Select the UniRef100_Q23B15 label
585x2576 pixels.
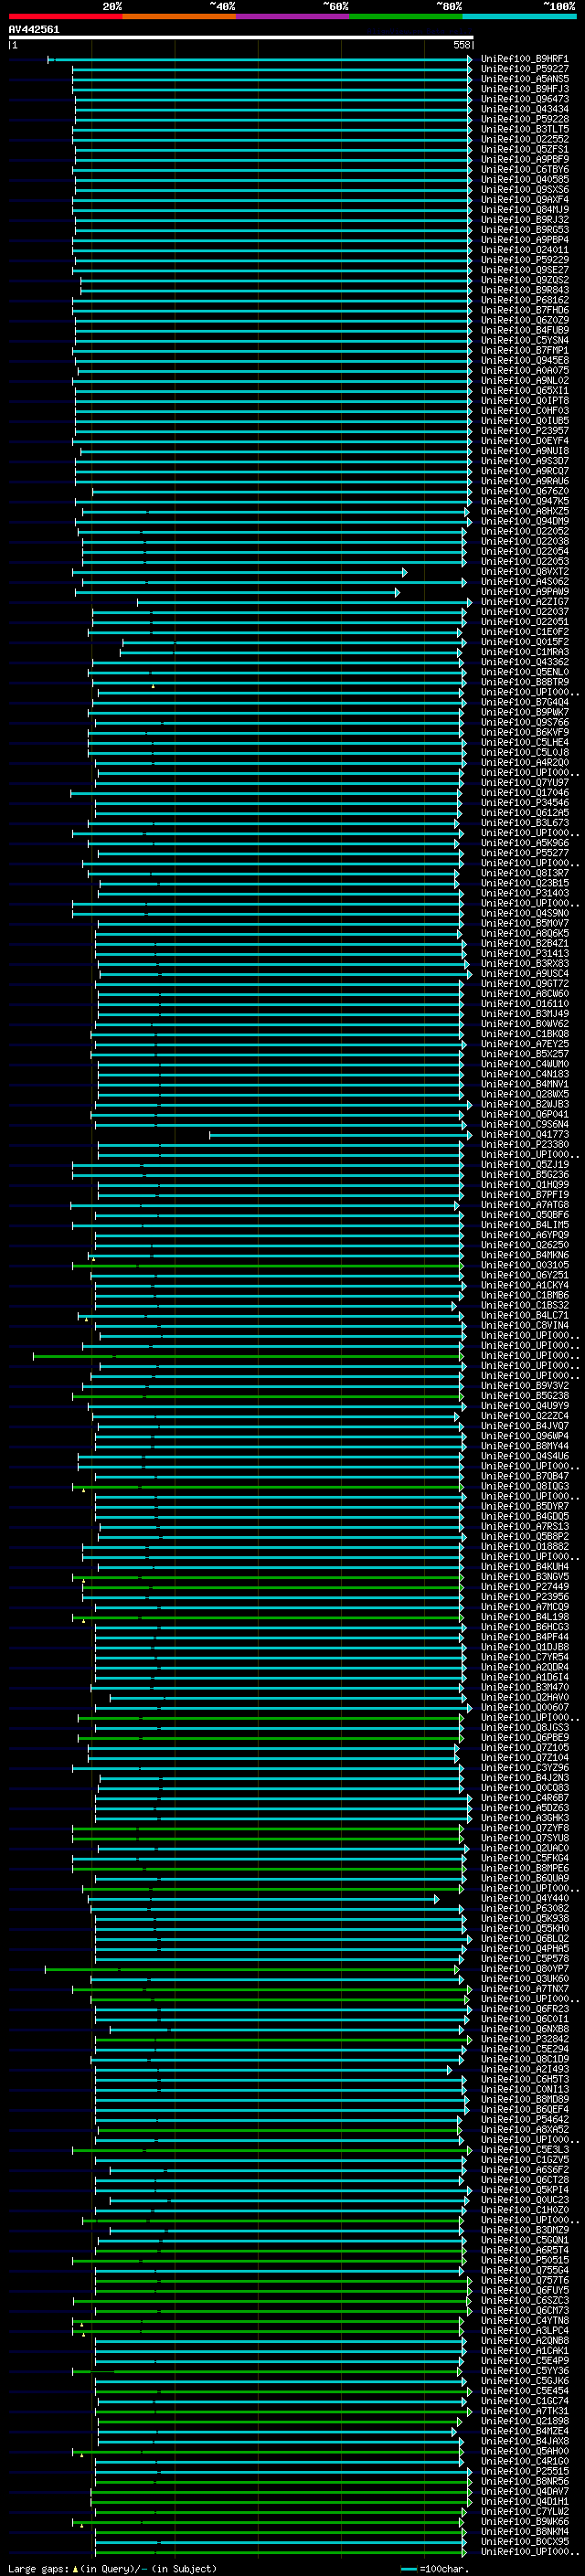point(525,883)
